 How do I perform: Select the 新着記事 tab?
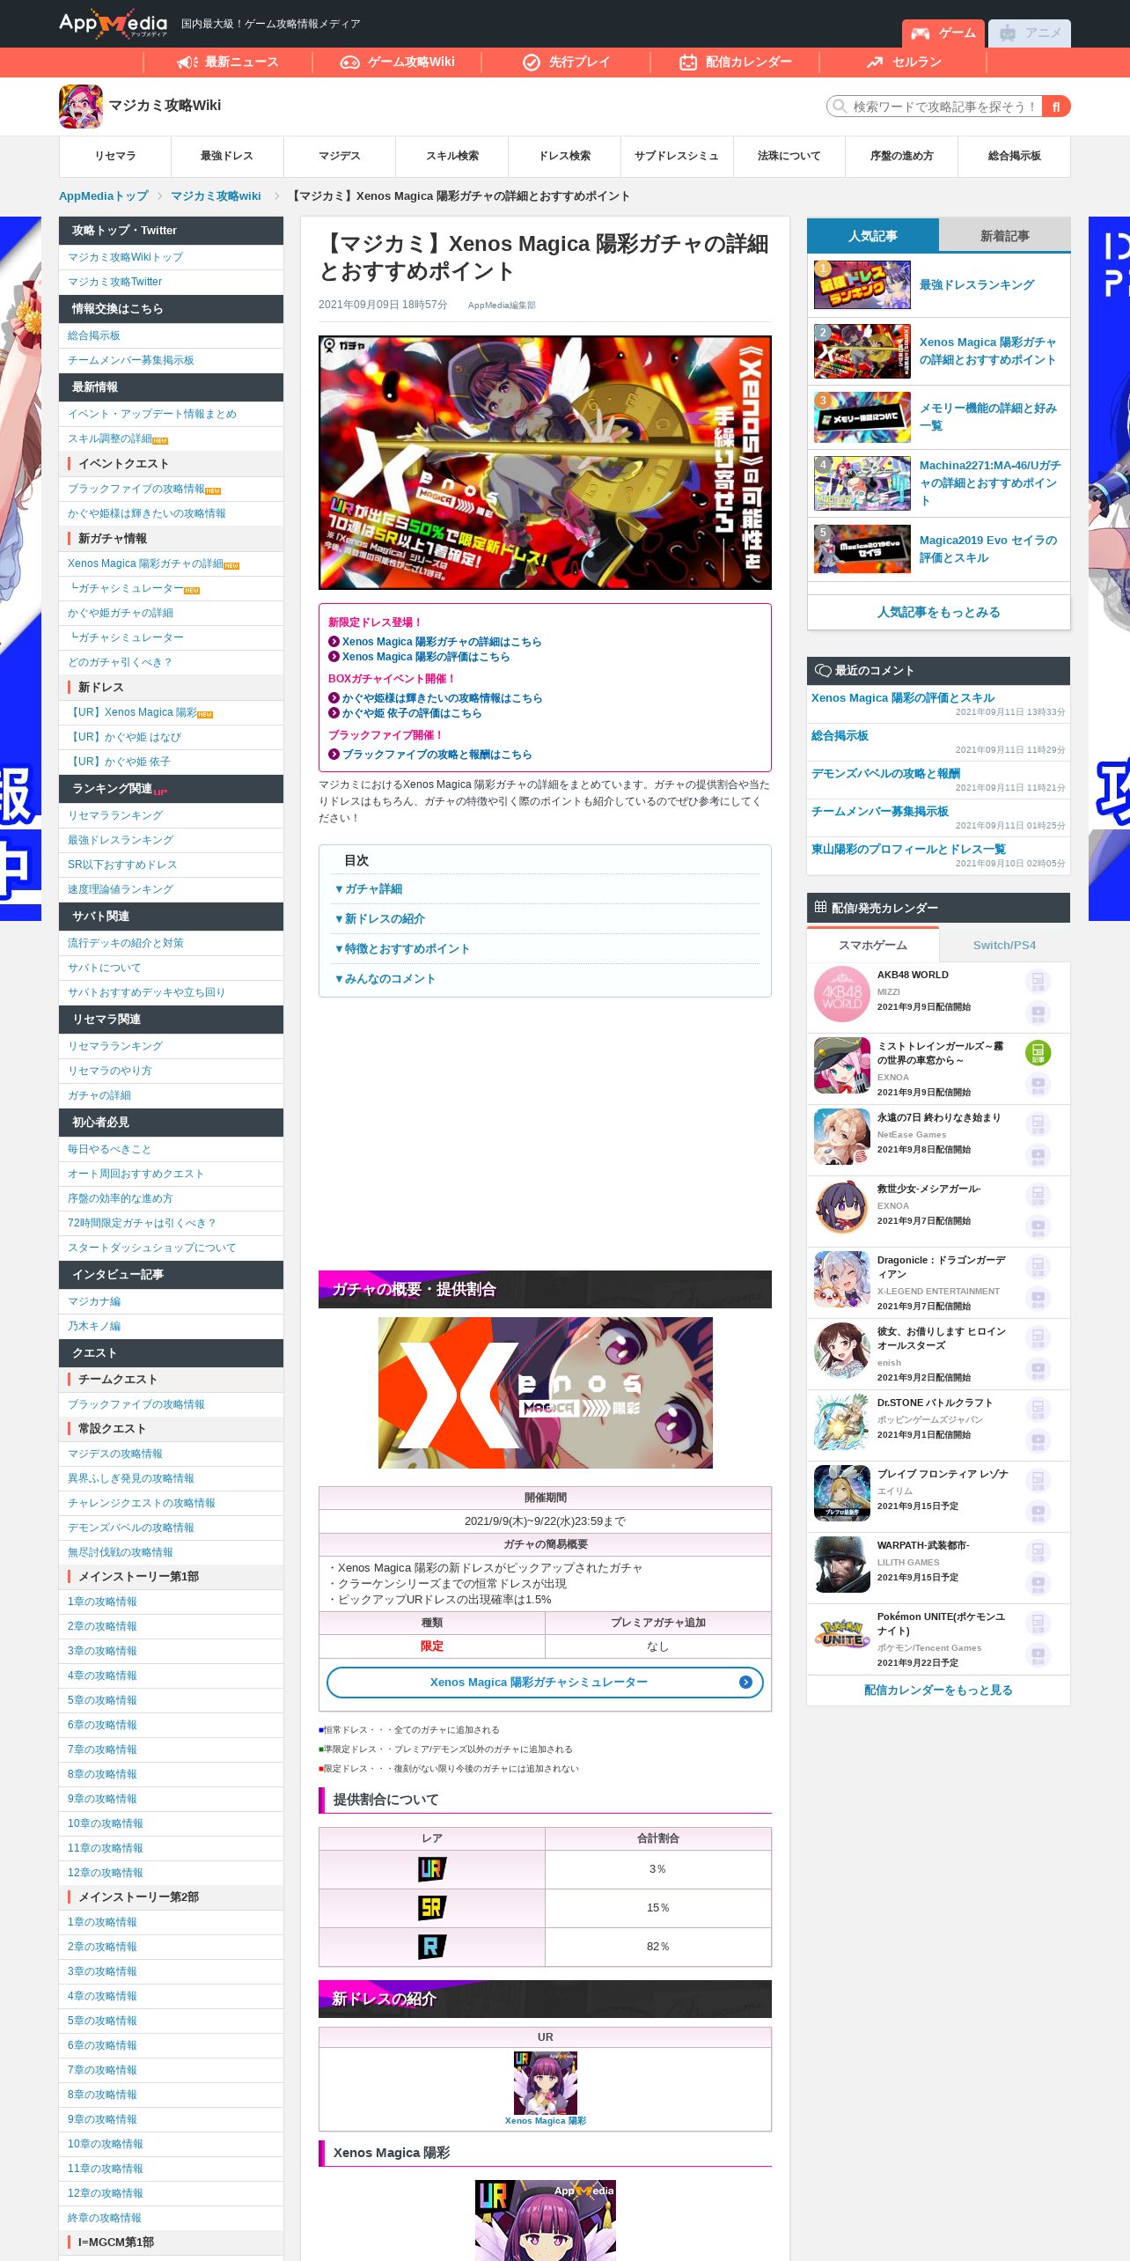tap(1004, 236)
